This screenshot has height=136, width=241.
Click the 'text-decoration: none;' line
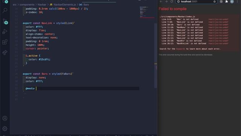(x=41, y=38)
